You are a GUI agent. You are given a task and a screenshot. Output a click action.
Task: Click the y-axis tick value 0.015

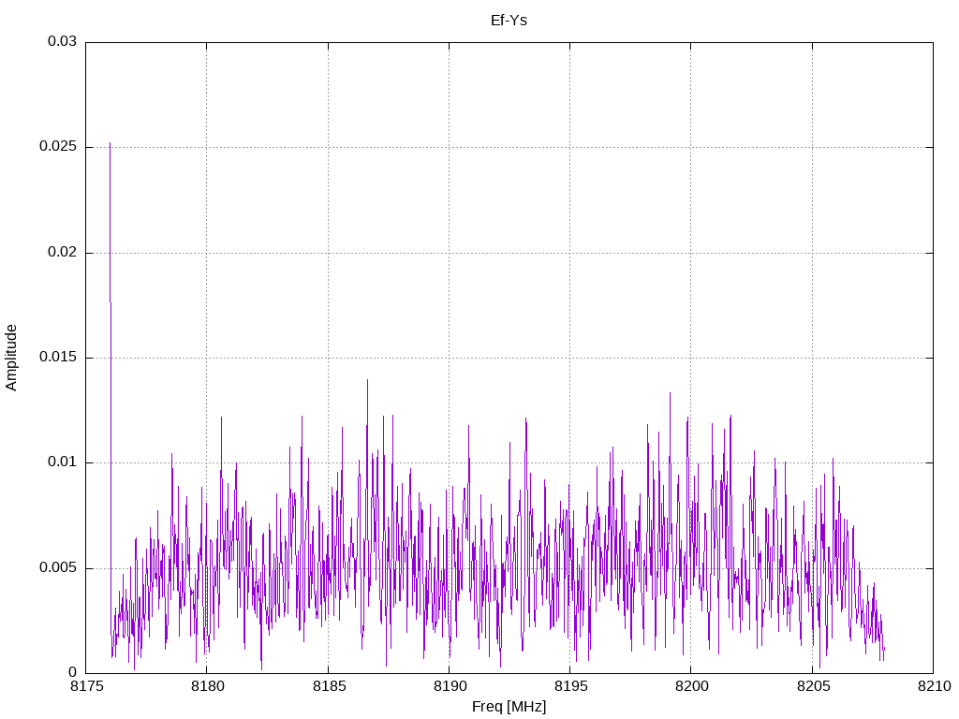click(58, 358)
